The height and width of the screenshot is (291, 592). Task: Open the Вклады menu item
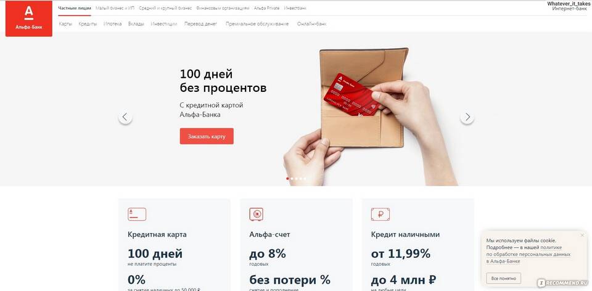136,24
